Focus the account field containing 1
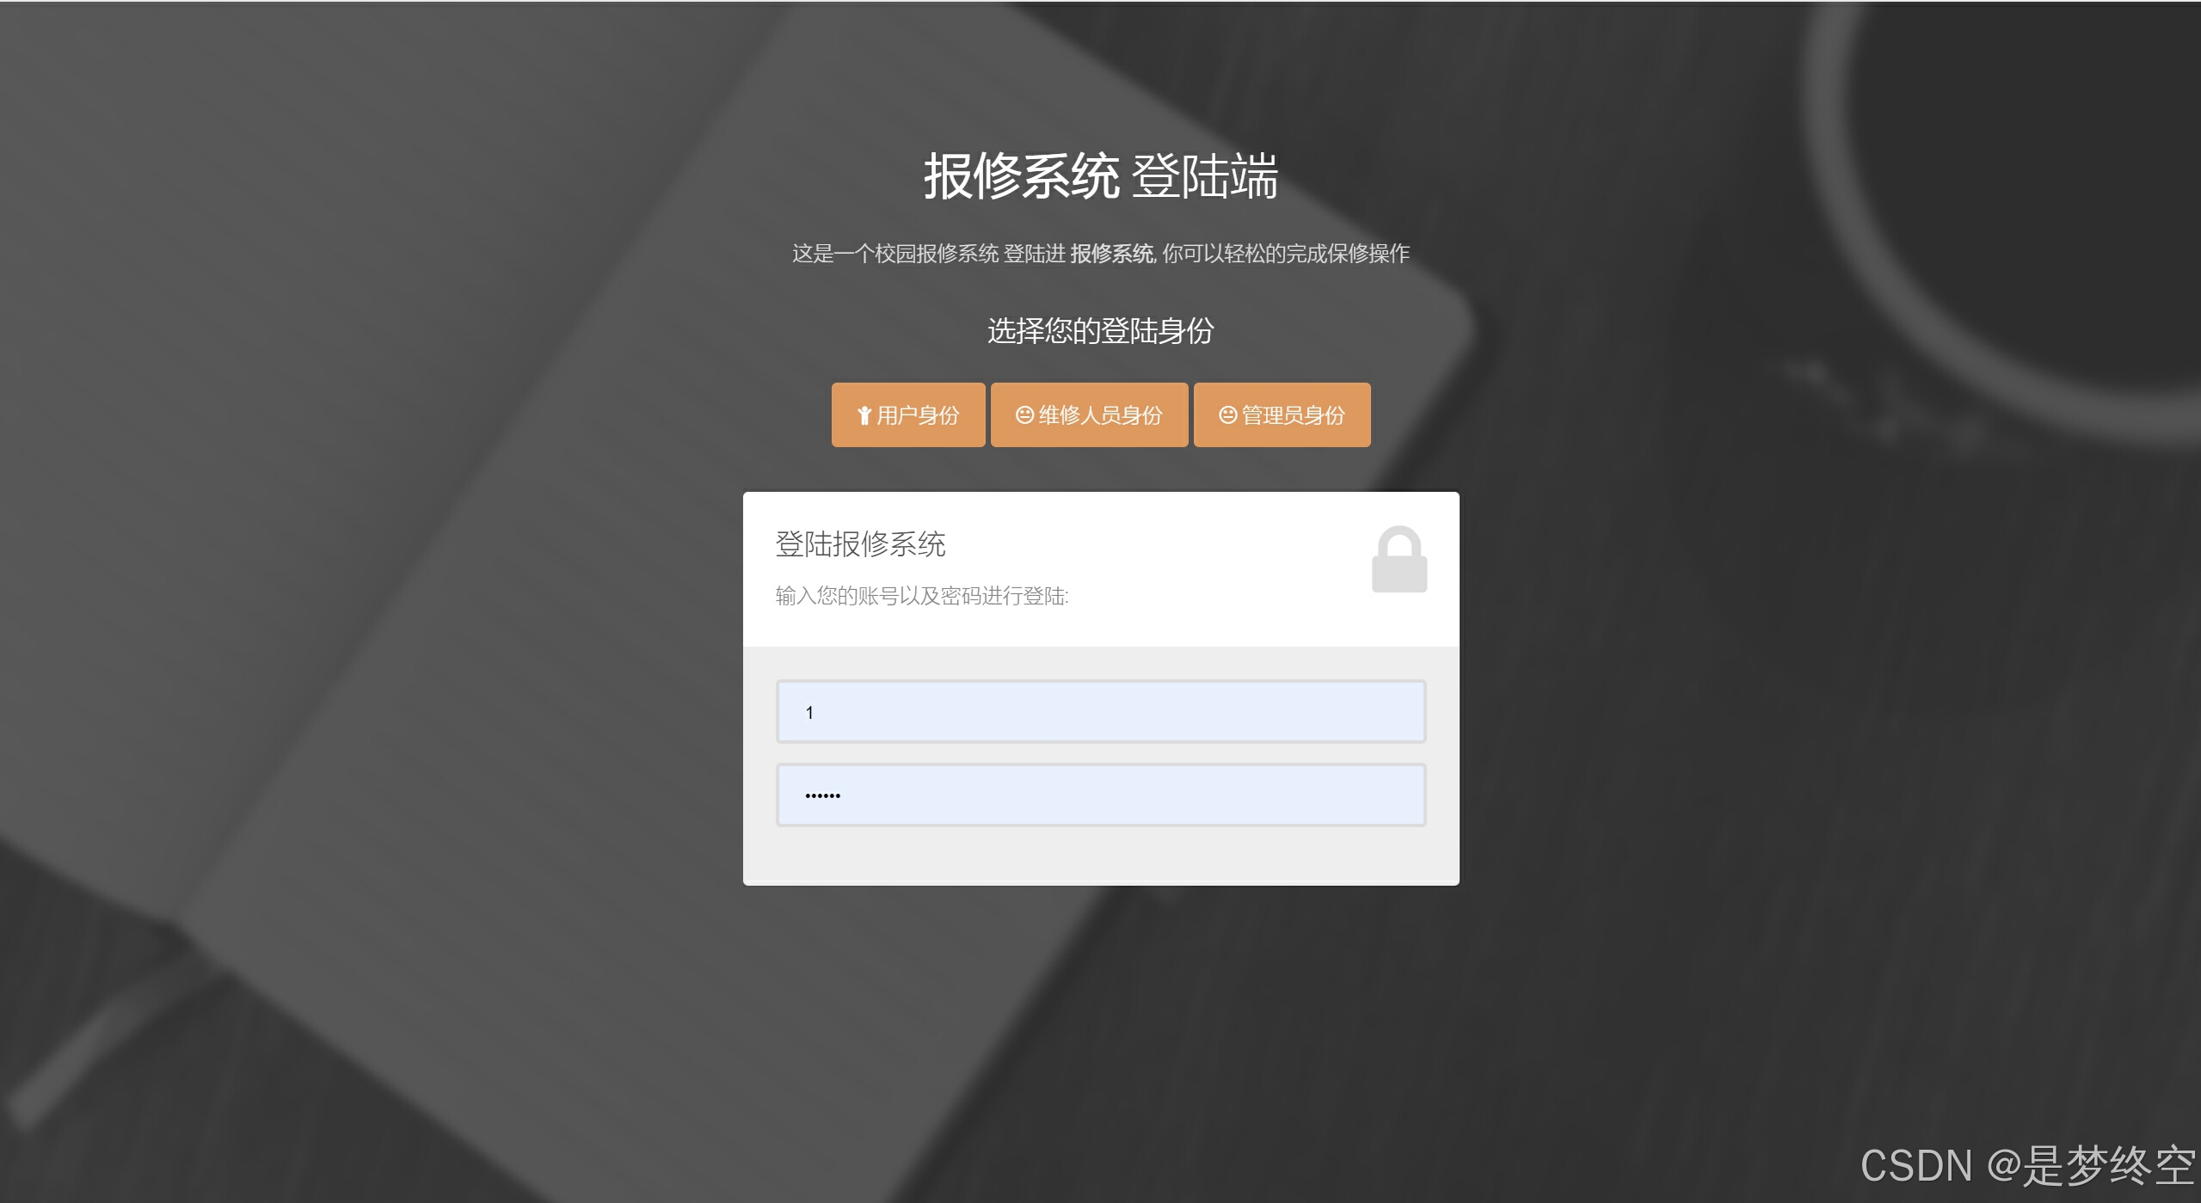The width and height of the screenshot is (2201, 1203). click(1101, 712)
